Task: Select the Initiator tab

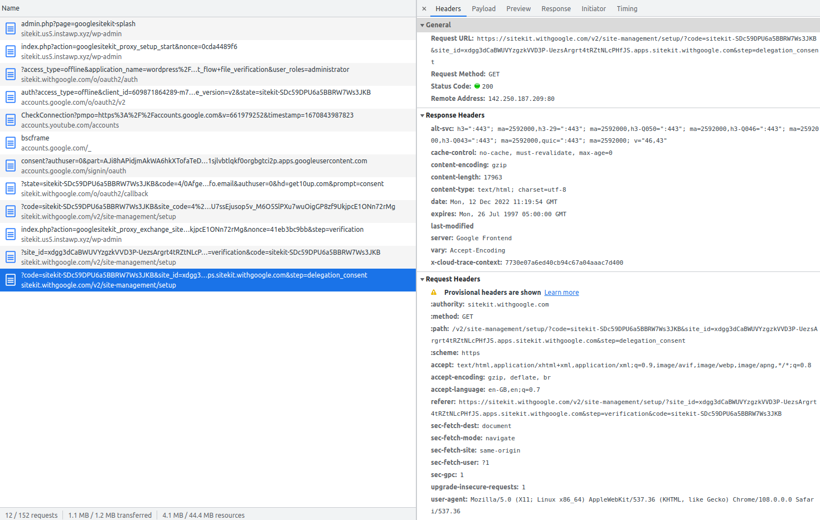Action: coord(593,8)
